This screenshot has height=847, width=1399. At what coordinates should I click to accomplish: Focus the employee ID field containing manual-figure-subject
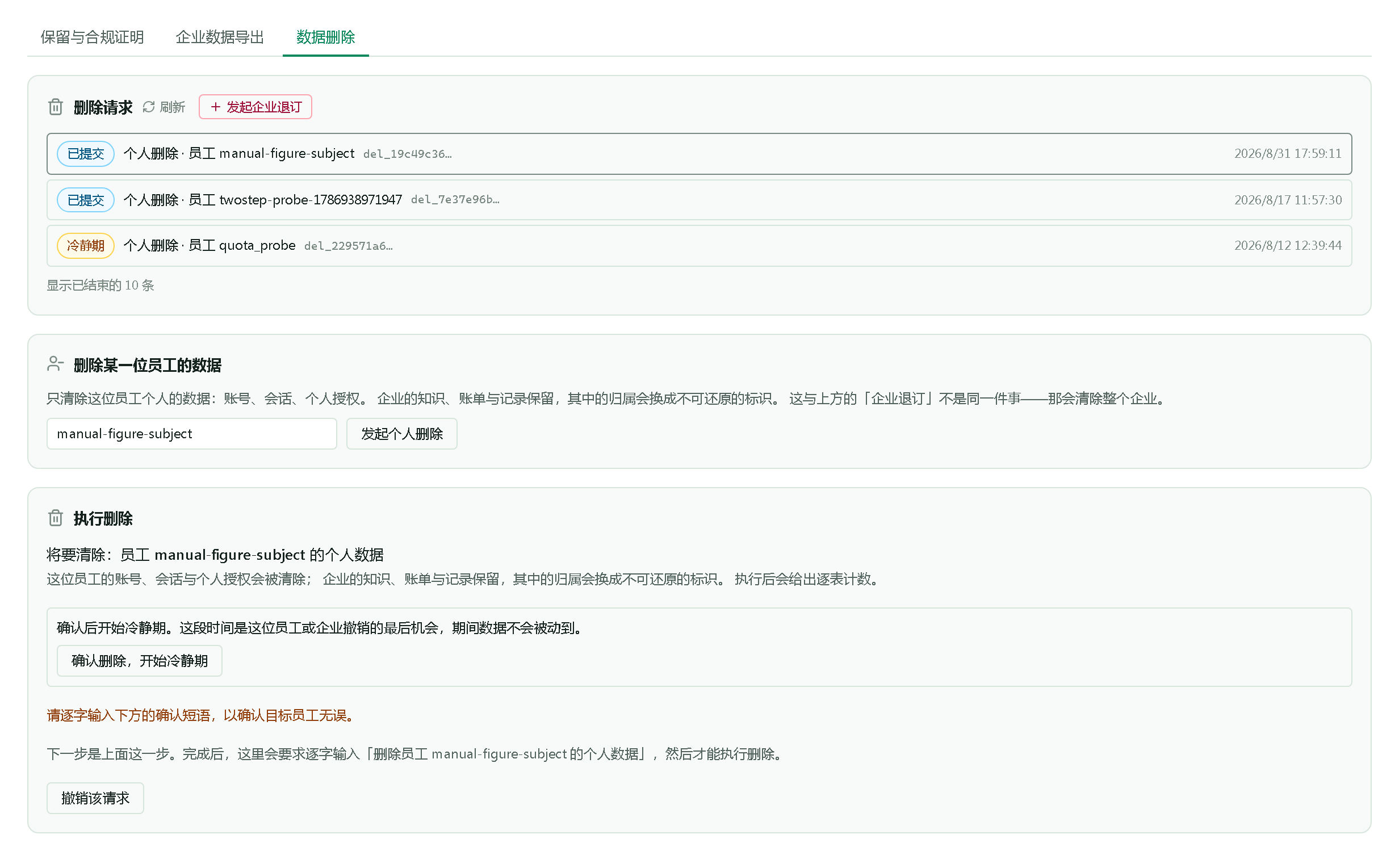(x=192, y=434)
